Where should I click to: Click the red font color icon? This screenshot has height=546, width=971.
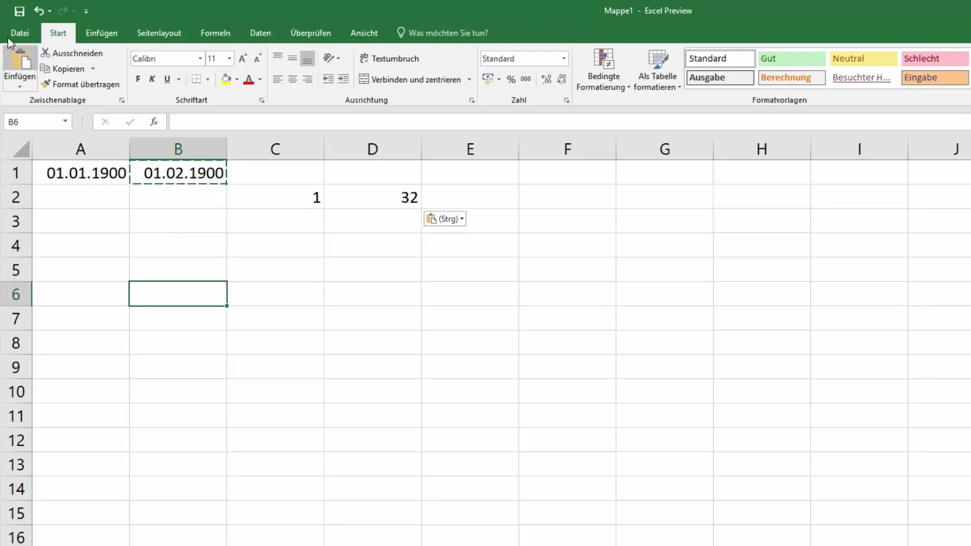click(248, 79)
